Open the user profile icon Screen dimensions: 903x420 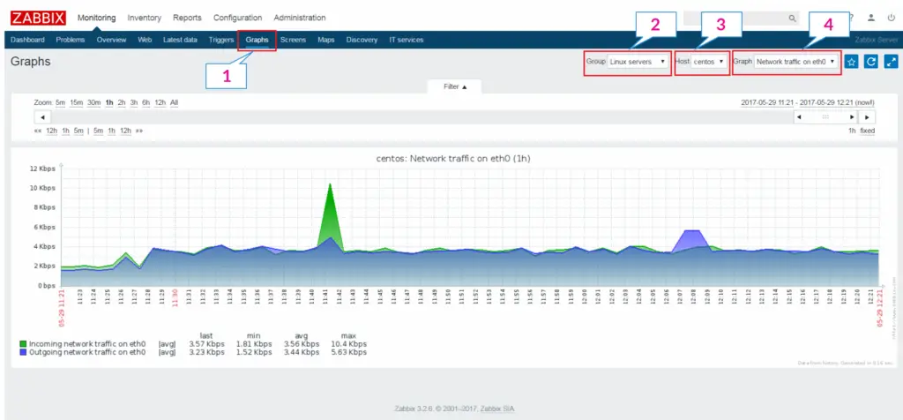871,18
